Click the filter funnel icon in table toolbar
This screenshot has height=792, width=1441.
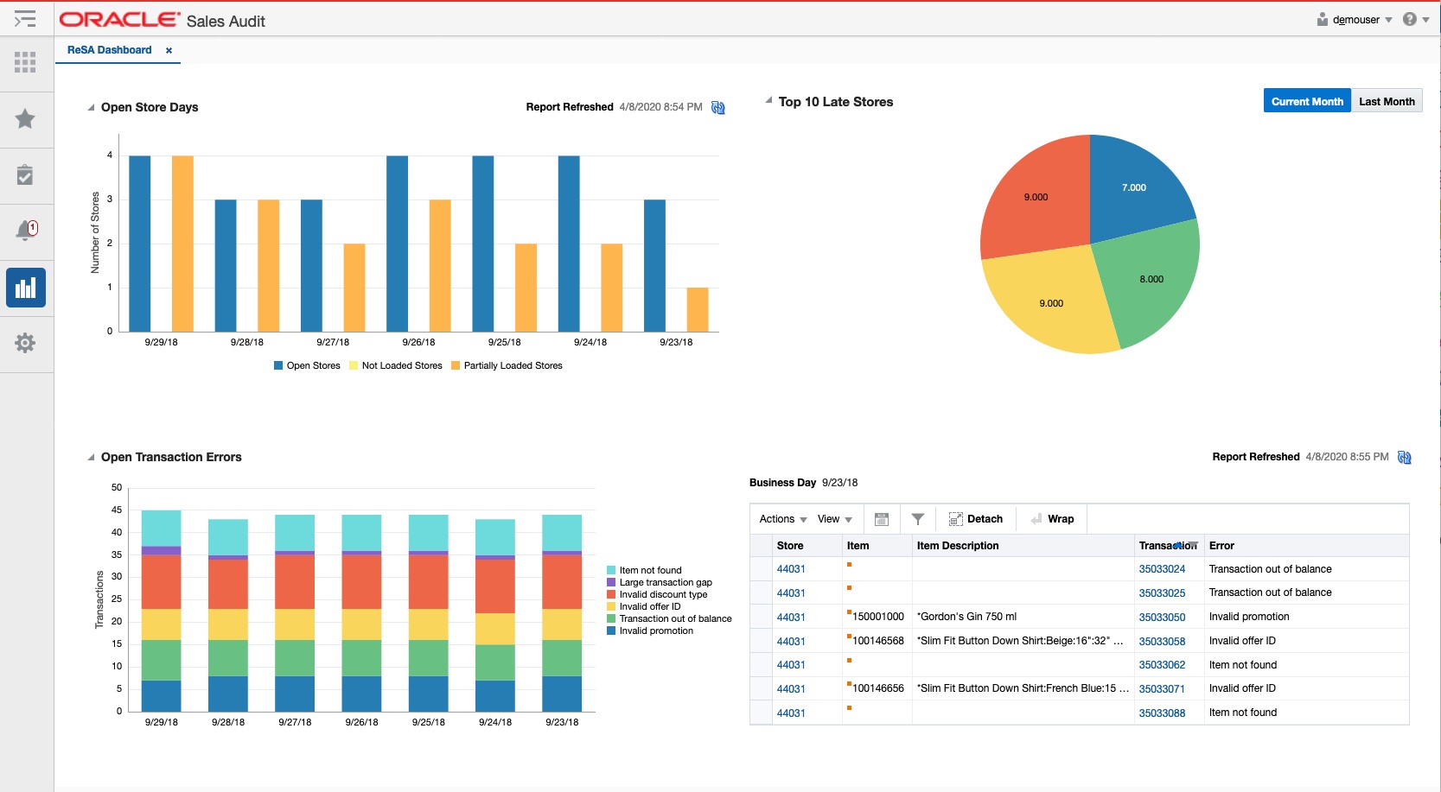click(918, 518)
